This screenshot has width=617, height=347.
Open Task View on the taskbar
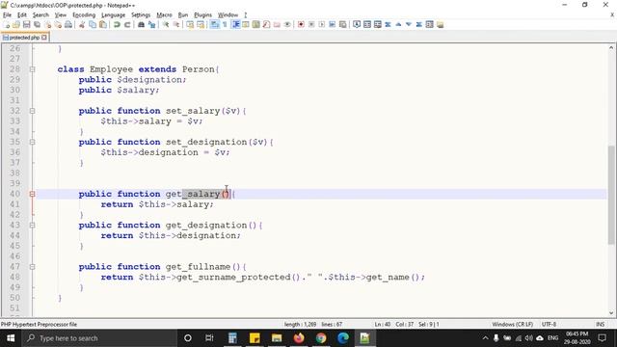tap(209, 338)
